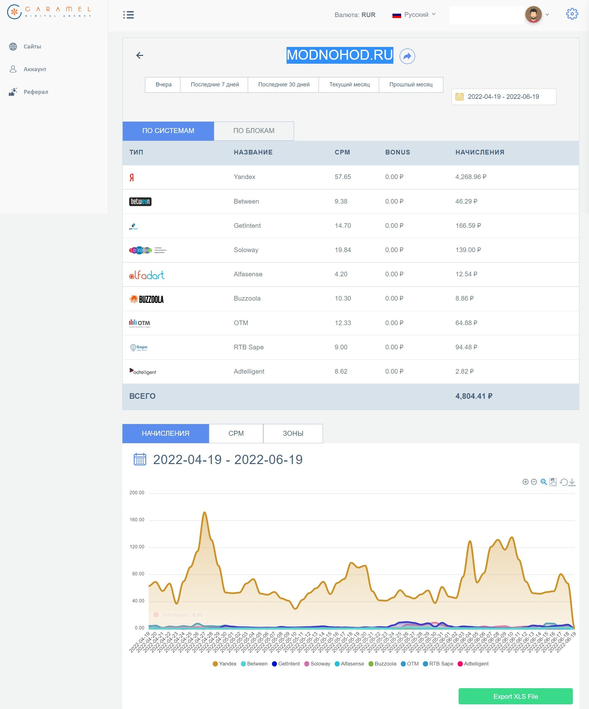This screenshot has width=589, height=709.
Task: Switch to the НАЧИСЛЕНИЯ chart tab
Action: click(x=165, y=433)
